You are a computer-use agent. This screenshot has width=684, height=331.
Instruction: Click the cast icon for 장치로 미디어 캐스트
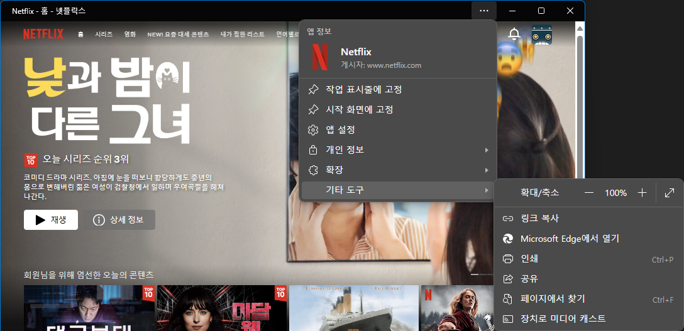[507, 319]
